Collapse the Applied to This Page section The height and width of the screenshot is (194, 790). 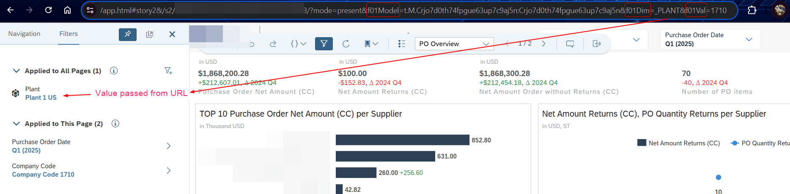pos(16,123)
